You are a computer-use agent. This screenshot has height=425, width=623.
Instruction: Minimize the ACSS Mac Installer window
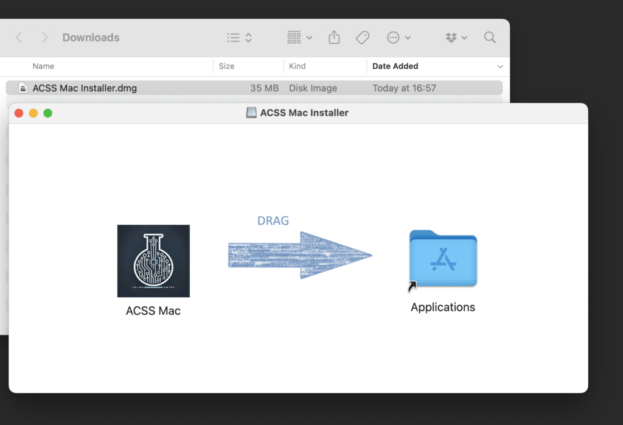33,113
